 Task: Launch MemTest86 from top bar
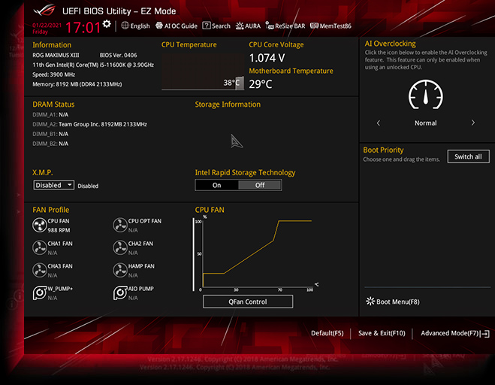331,26
